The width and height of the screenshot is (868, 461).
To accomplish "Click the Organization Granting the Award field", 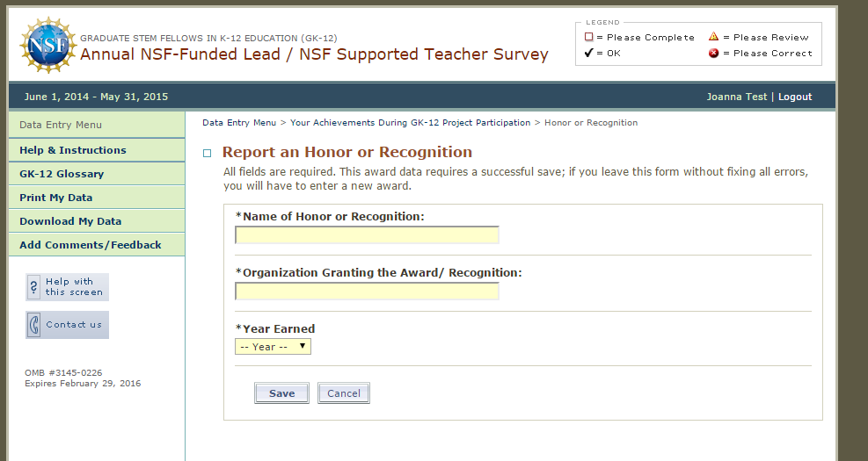I will pyautogui.click(x=367, y=292).
